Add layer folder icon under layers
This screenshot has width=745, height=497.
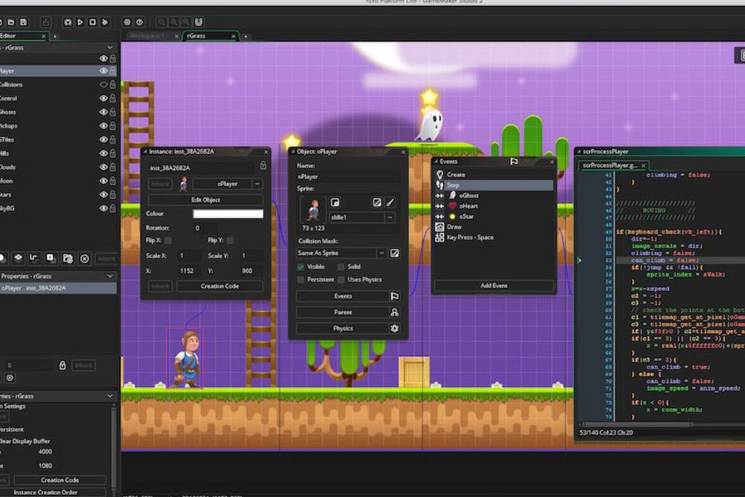[68, 258]
